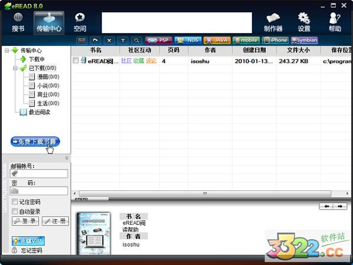Click the 升级VIP button
353x265 pixels.
tap(28, 241)
